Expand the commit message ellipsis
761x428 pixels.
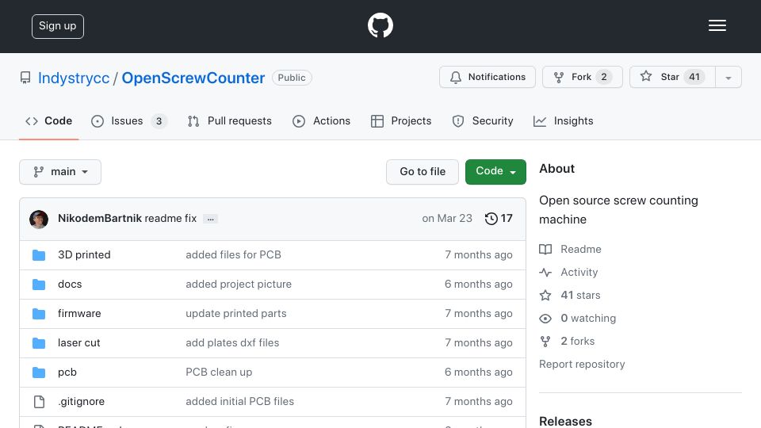(x=210, y=219)
